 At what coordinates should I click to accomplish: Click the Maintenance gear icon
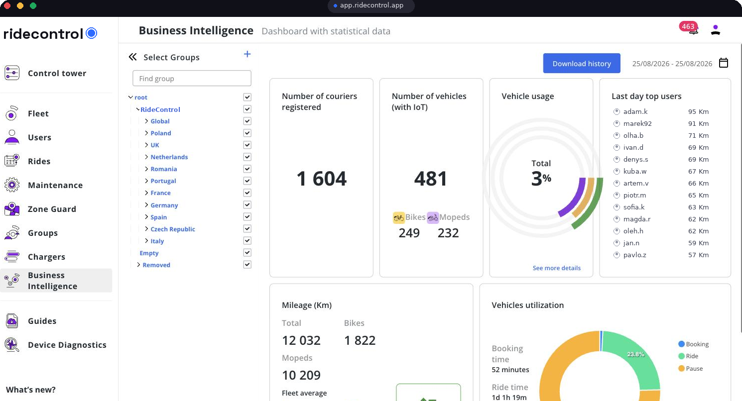tap(11, 185)
